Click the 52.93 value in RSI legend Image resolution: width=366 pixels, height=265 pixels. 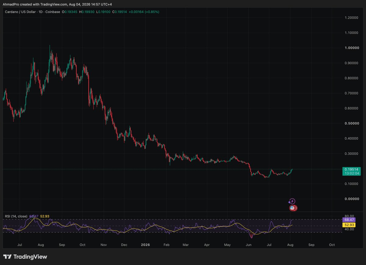pyautogui.click(x=45, y=216)
